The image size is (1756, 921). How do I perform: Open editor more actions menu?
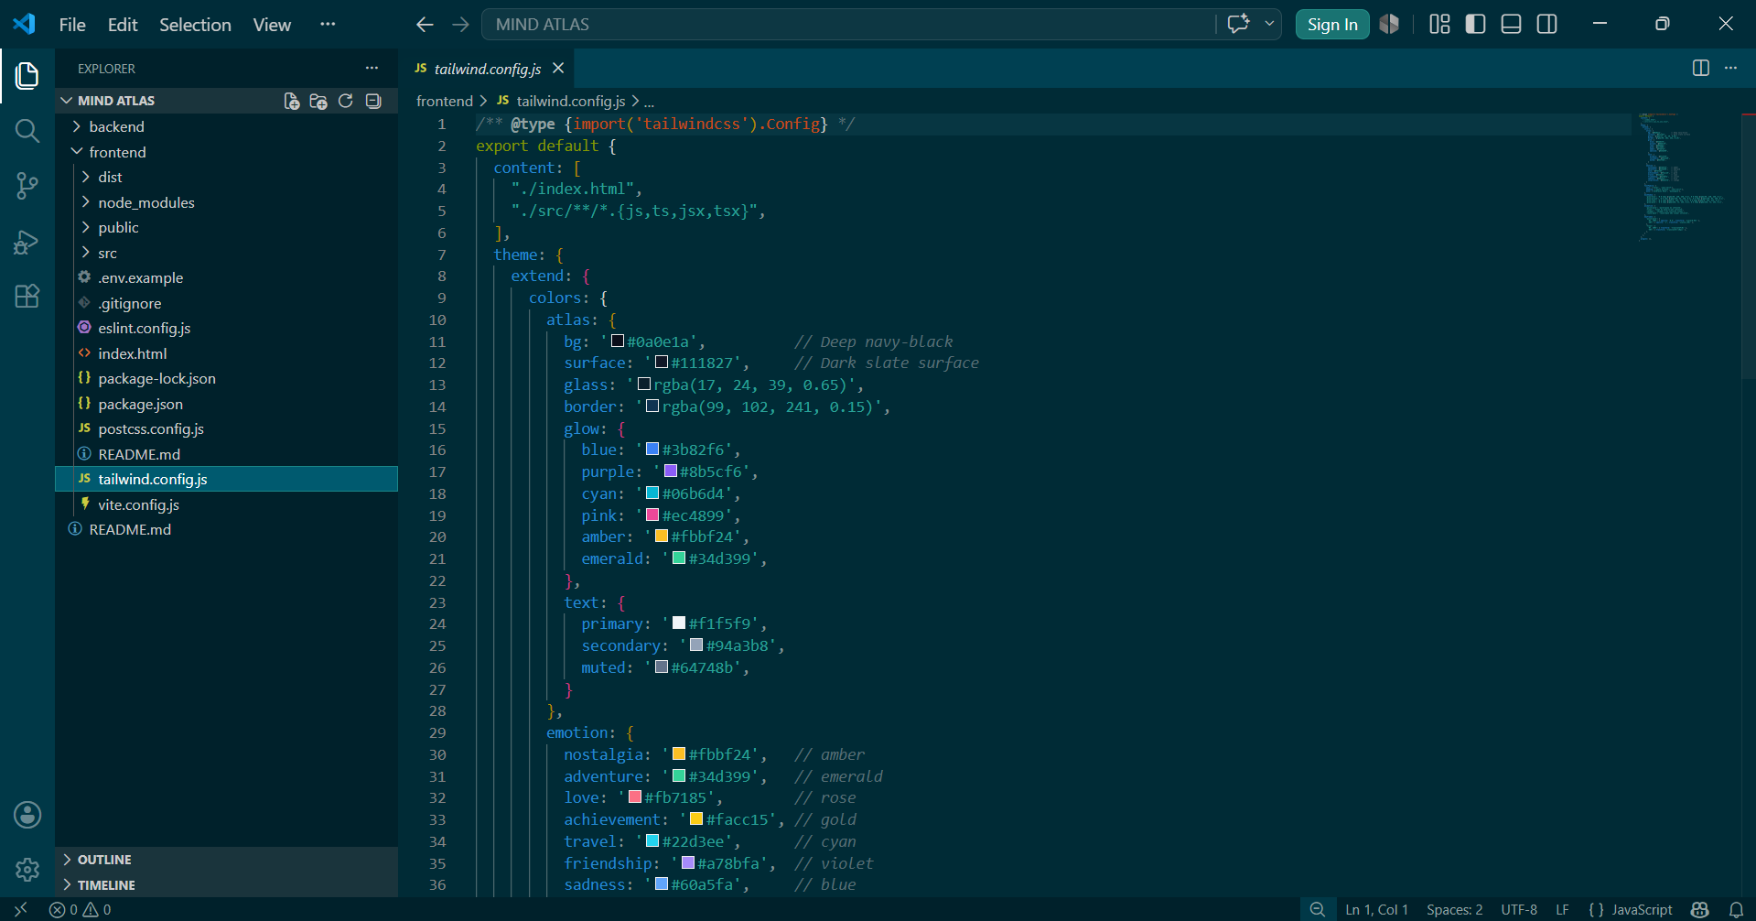[x=1730, y=68]
